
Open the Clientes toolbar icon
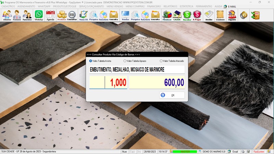[x=7, y=15]
